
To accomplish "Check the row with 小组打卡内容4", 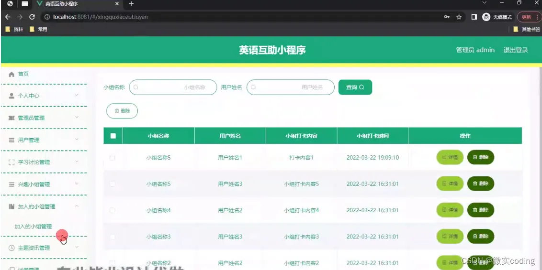I will [113, 210].
